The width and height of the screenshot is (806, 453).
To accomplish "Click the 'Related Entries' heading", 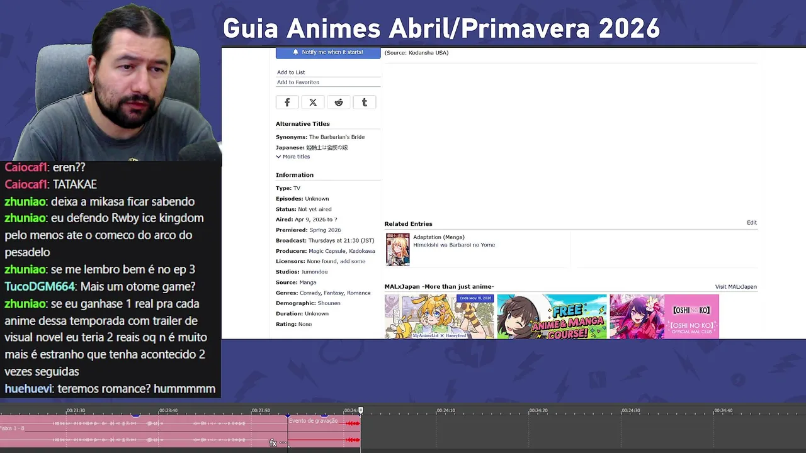I will point(409,224).
